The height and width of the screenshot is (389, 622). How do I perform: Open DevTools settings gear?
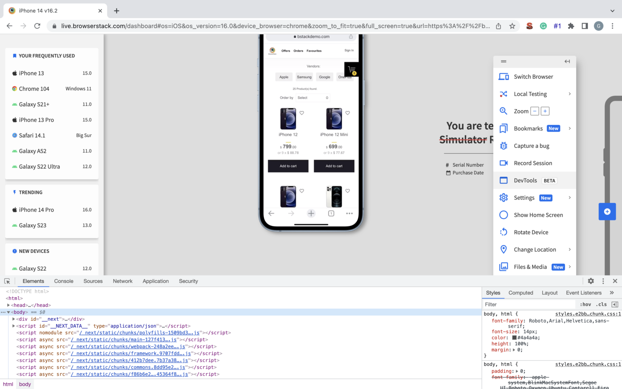pyautogui.click(x=591, y=281)
